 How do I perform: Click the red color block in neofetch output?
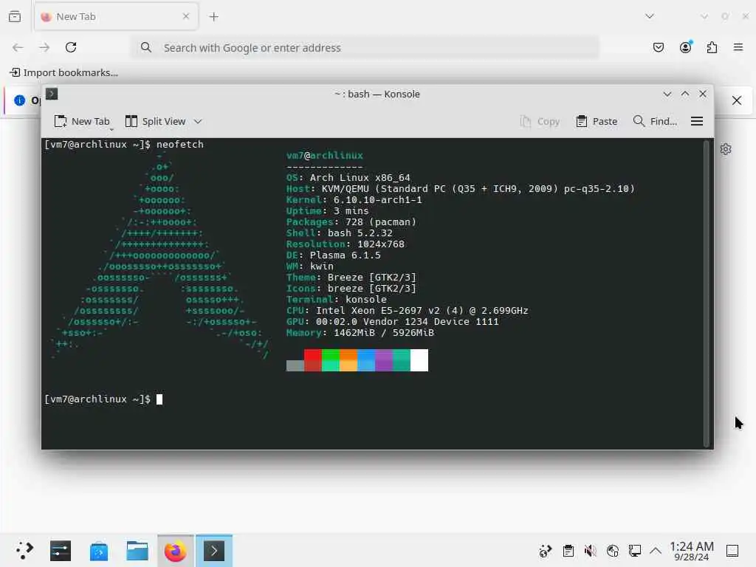pos(312,360)
